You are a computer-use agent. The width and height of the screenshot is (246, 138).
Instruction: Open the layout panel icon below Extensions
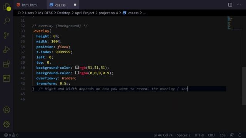coord(7,78)
